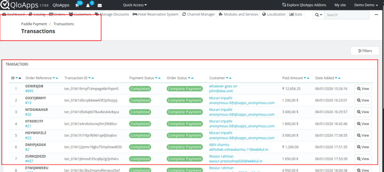Sort Paid Amount ascending arrow
The width and height of the screenshot is (384, 172).
click(x=308, y=78)
